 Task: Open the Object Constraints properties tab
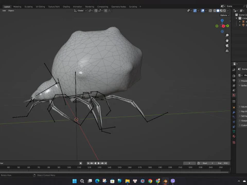tap(234, 127)
